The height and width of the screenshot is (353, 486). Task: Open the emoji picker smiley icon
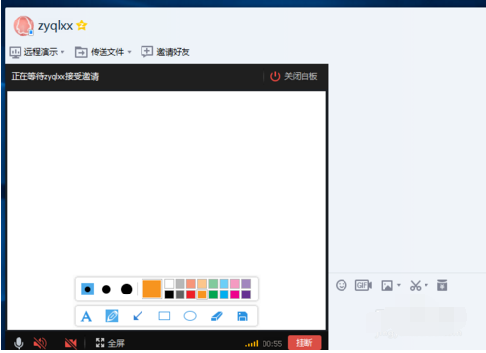342,285
